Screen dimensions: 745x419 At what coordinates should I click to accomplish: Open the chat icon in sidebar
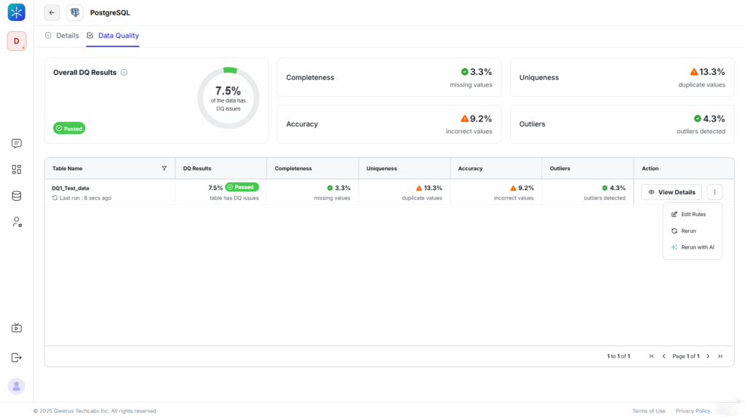click(17, 144)
